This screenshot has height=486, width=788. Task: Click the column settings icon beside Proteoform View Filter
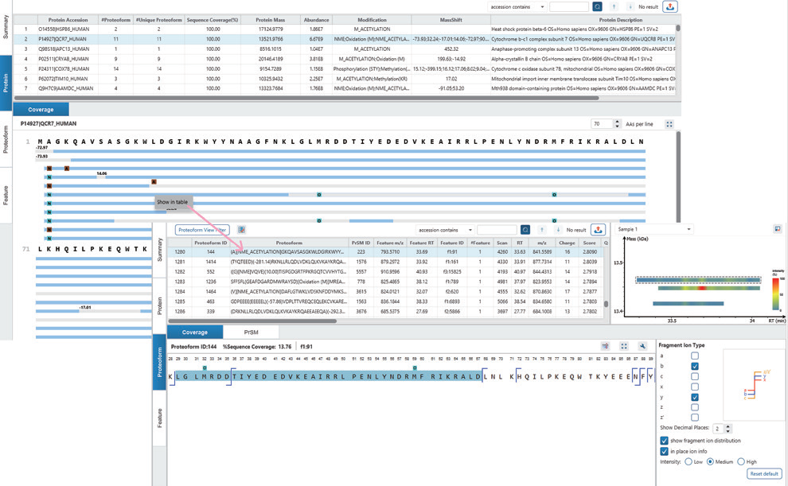tap(241, 230)
